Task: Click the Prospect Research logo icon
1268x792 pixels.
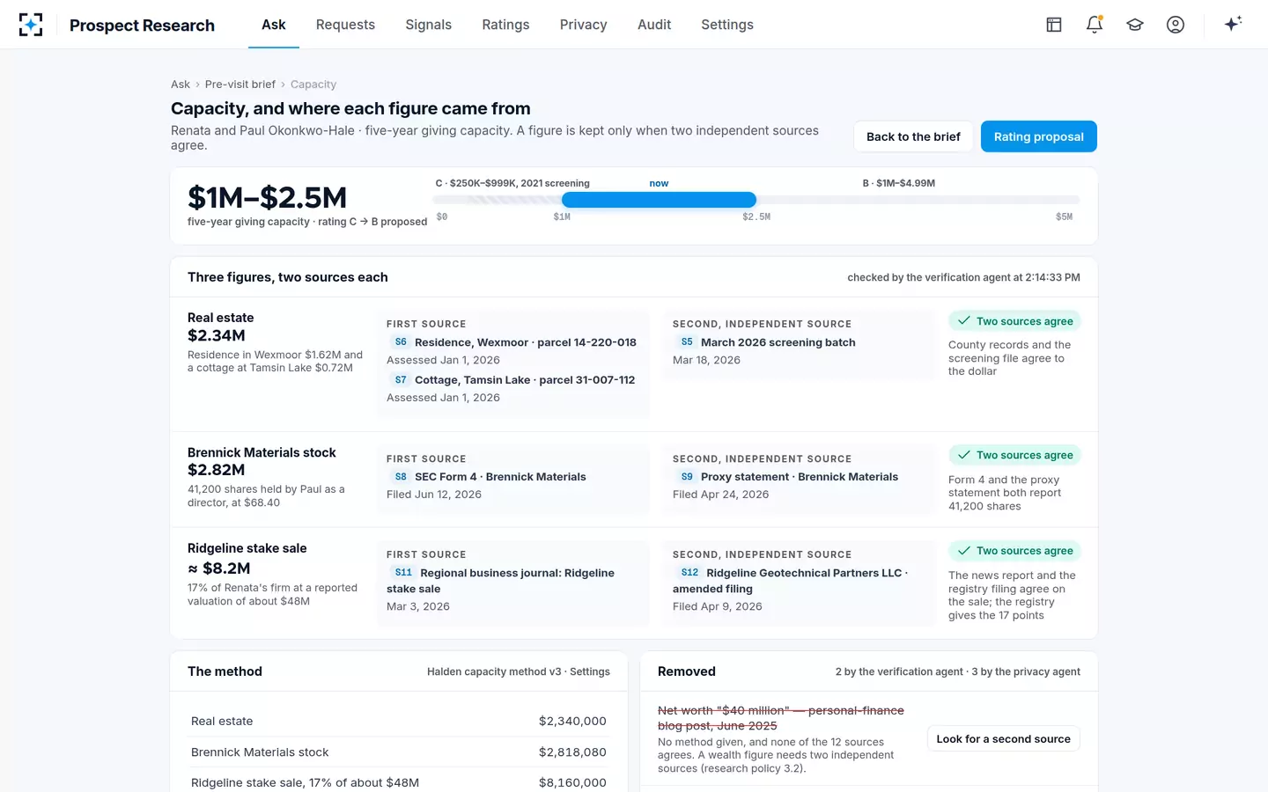Action: click(31, 25)
